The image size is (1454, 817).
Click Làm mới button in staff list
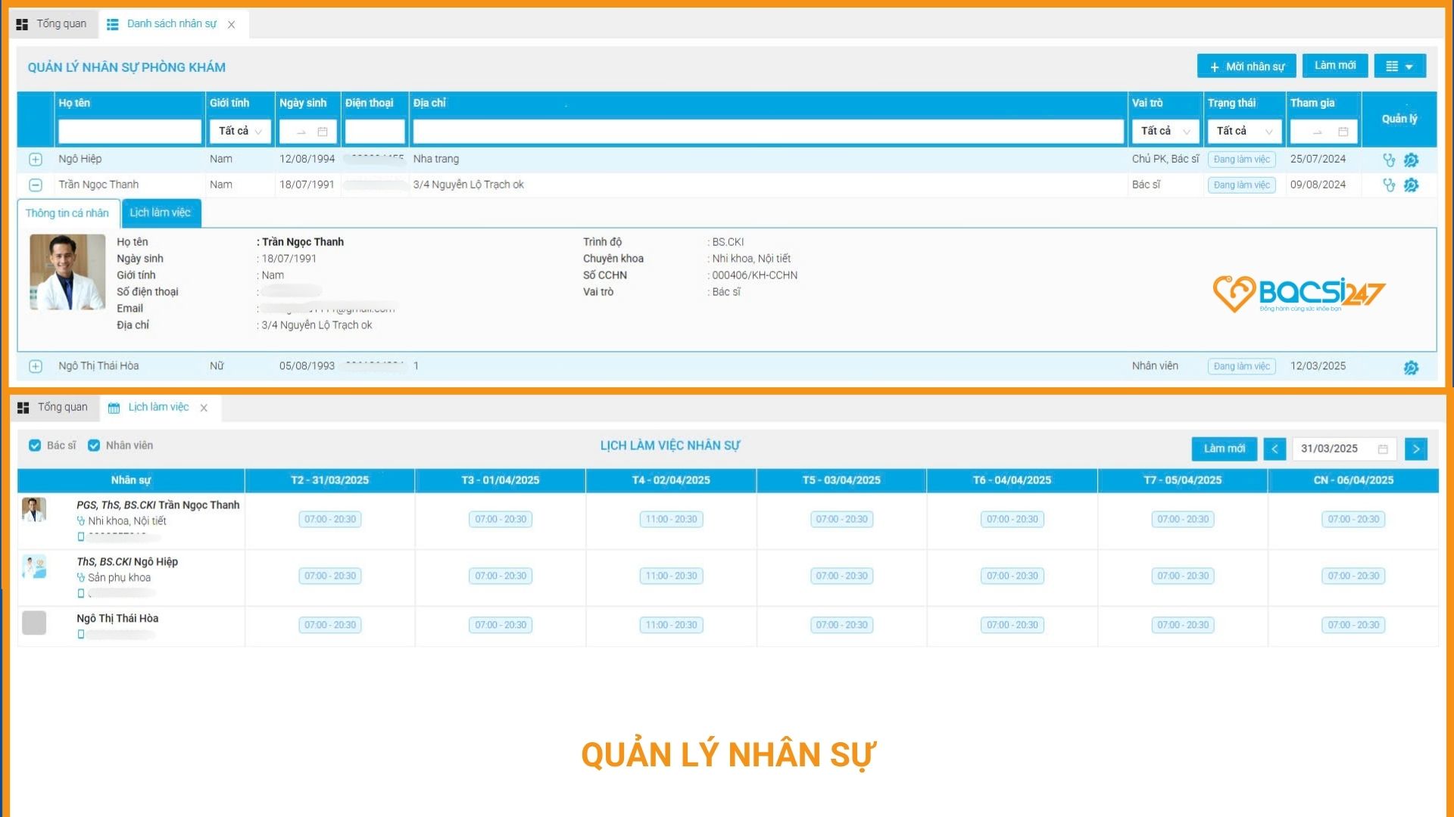pos(1335,66)
